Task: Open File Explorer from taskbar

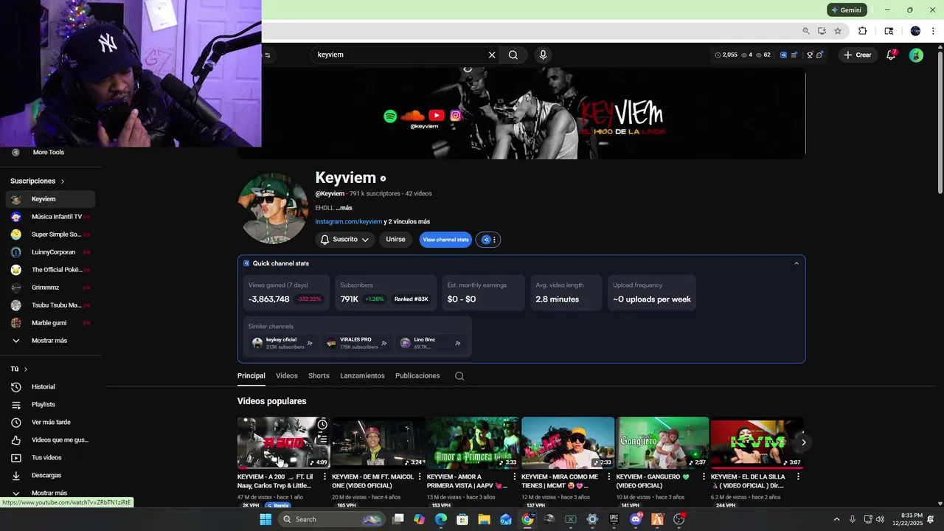Action: 484,519
